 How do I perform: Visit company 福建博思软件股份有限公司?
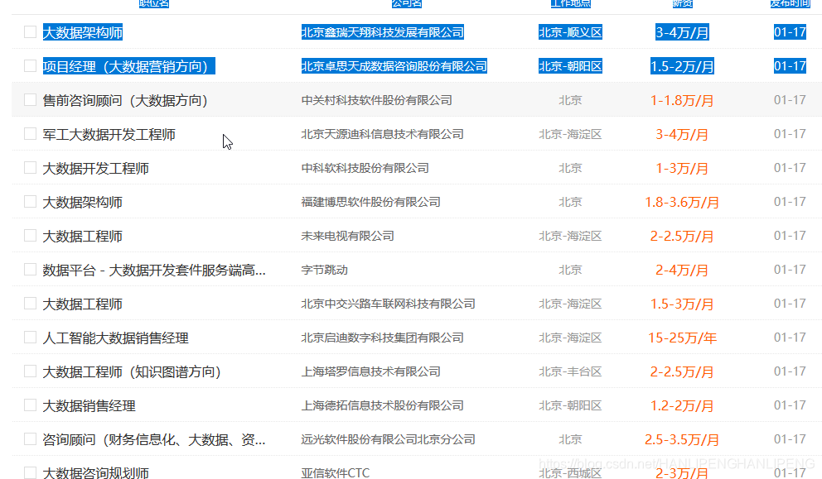pos(370,202)
